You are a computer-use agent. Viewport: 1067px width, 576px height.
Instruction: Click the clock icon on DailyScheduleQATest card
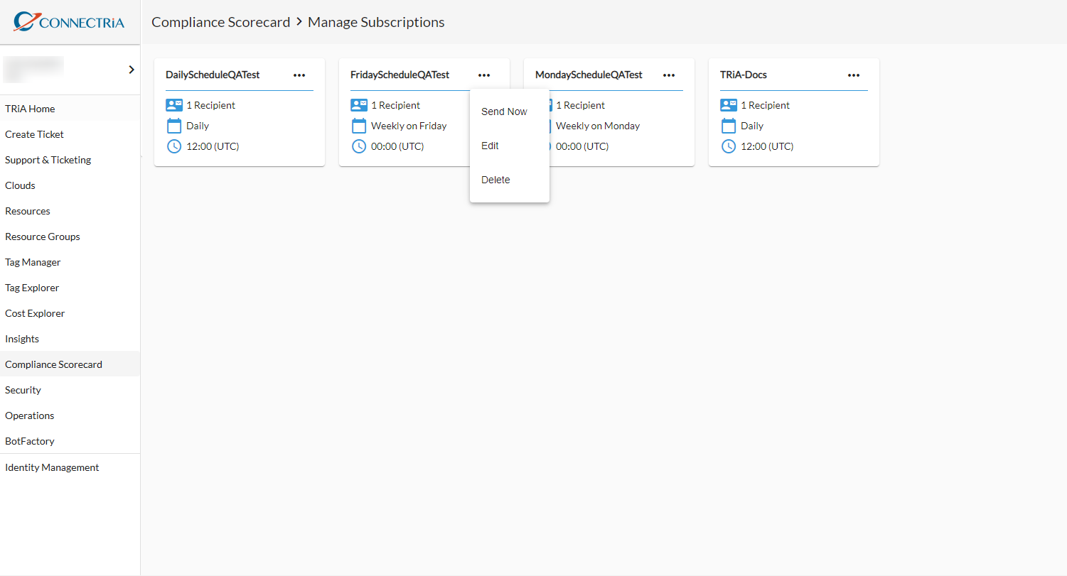pyautogui.click(x=174, y=146)
